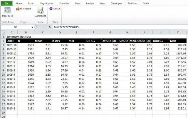188x118 pixels.
Task: Switch to the Home tab
Action: [19, 4]
